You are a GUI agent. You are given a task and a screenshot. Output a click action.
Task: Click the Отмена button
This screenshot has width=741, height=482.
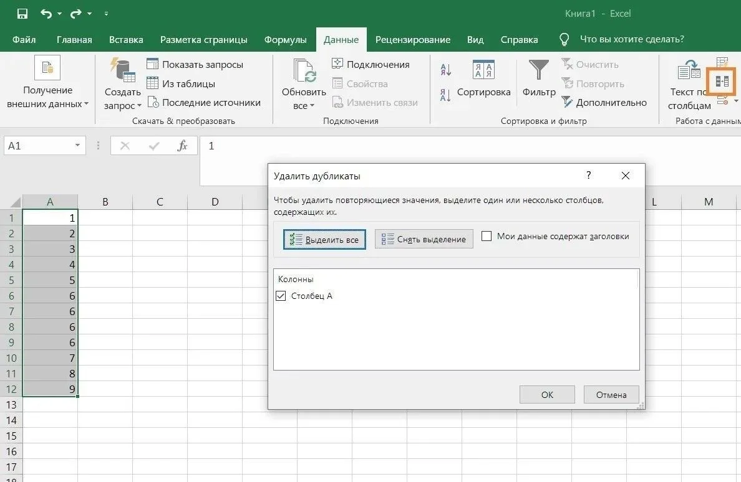(611, 395)
